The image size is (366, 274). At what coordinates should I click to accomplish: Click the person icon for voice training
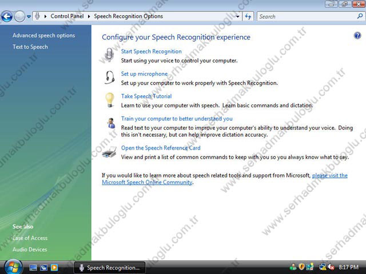click(x=110, y=123)
